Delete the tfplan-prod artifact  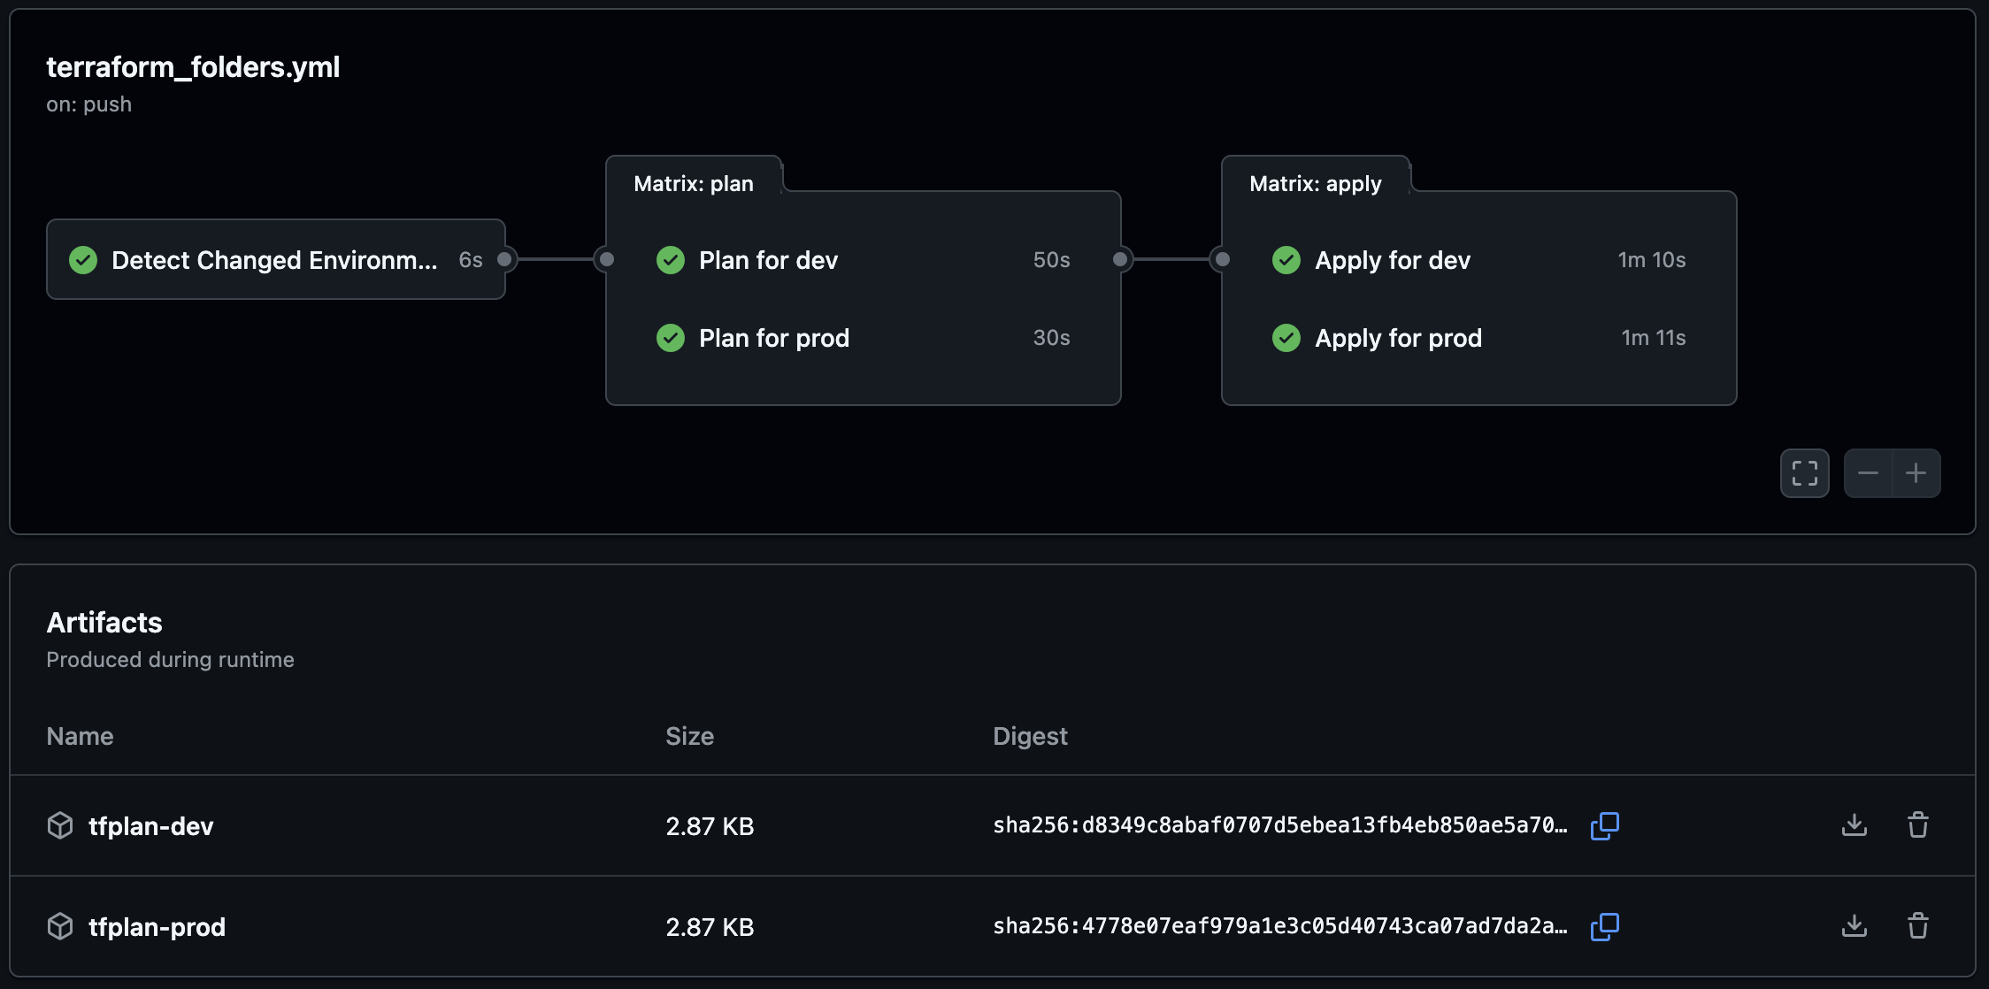point(1917,926)
